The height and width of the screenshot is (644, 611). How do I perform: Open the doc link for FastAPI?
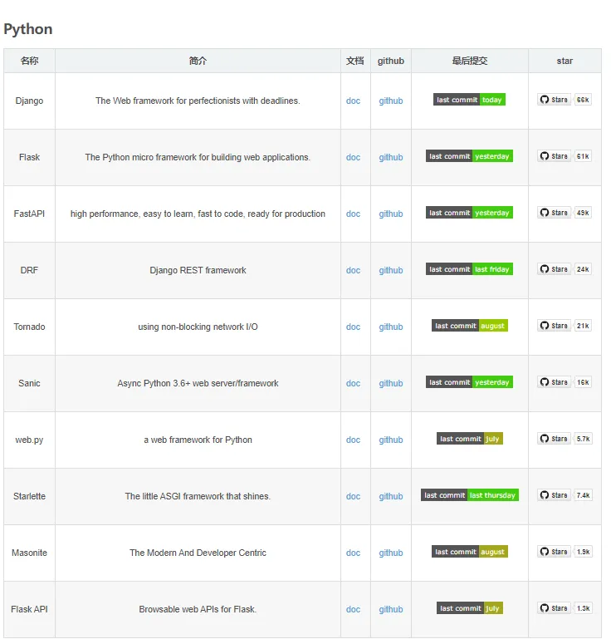pyautogui.click(x=354, y=214)
